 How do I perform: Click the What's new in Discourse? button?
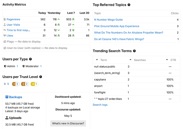(68, 123)
